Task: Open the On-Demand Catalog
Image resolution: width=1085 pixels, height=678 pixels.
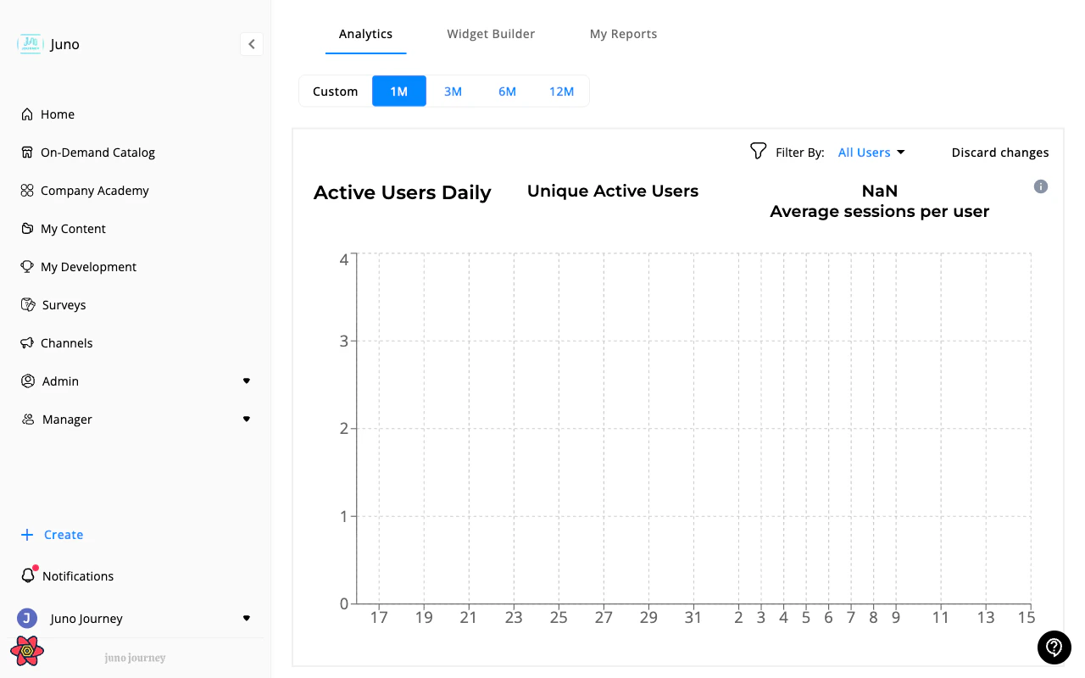Action: click(97, 152)
